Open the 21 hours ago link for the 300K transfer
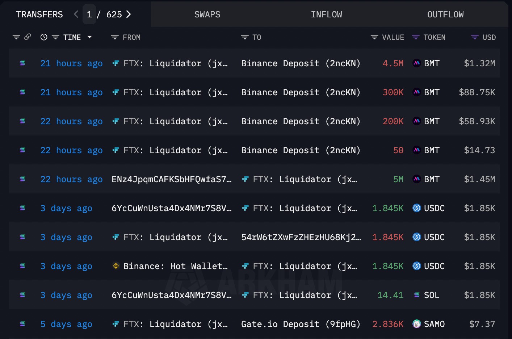 click(72, 92)
